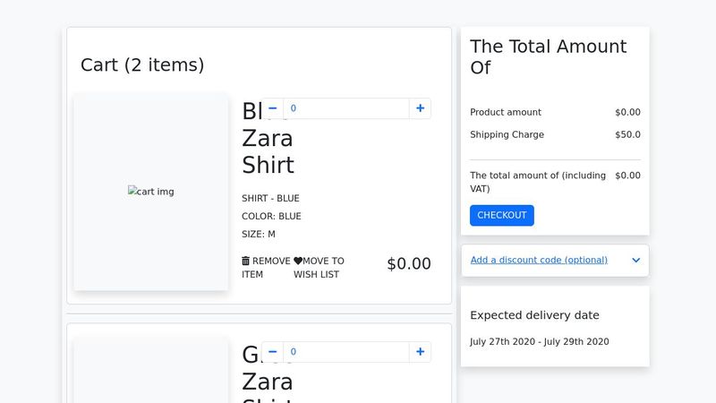Decrease quantity of the Blue Zara Shirt
The image size is (716, 403).
272,108
